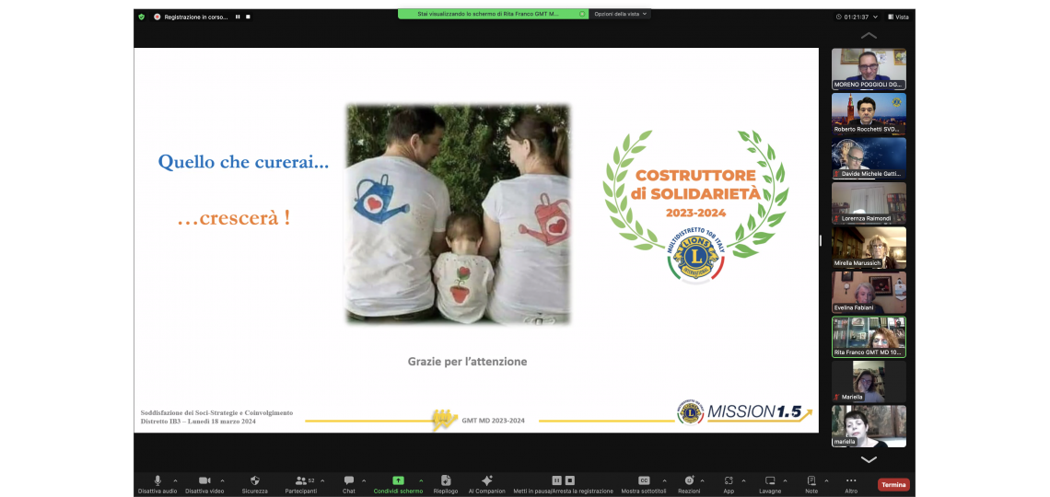Expand arrow next to Chat
The height and width of the screenshot is (497, 1050).
[x=364, y=480]
